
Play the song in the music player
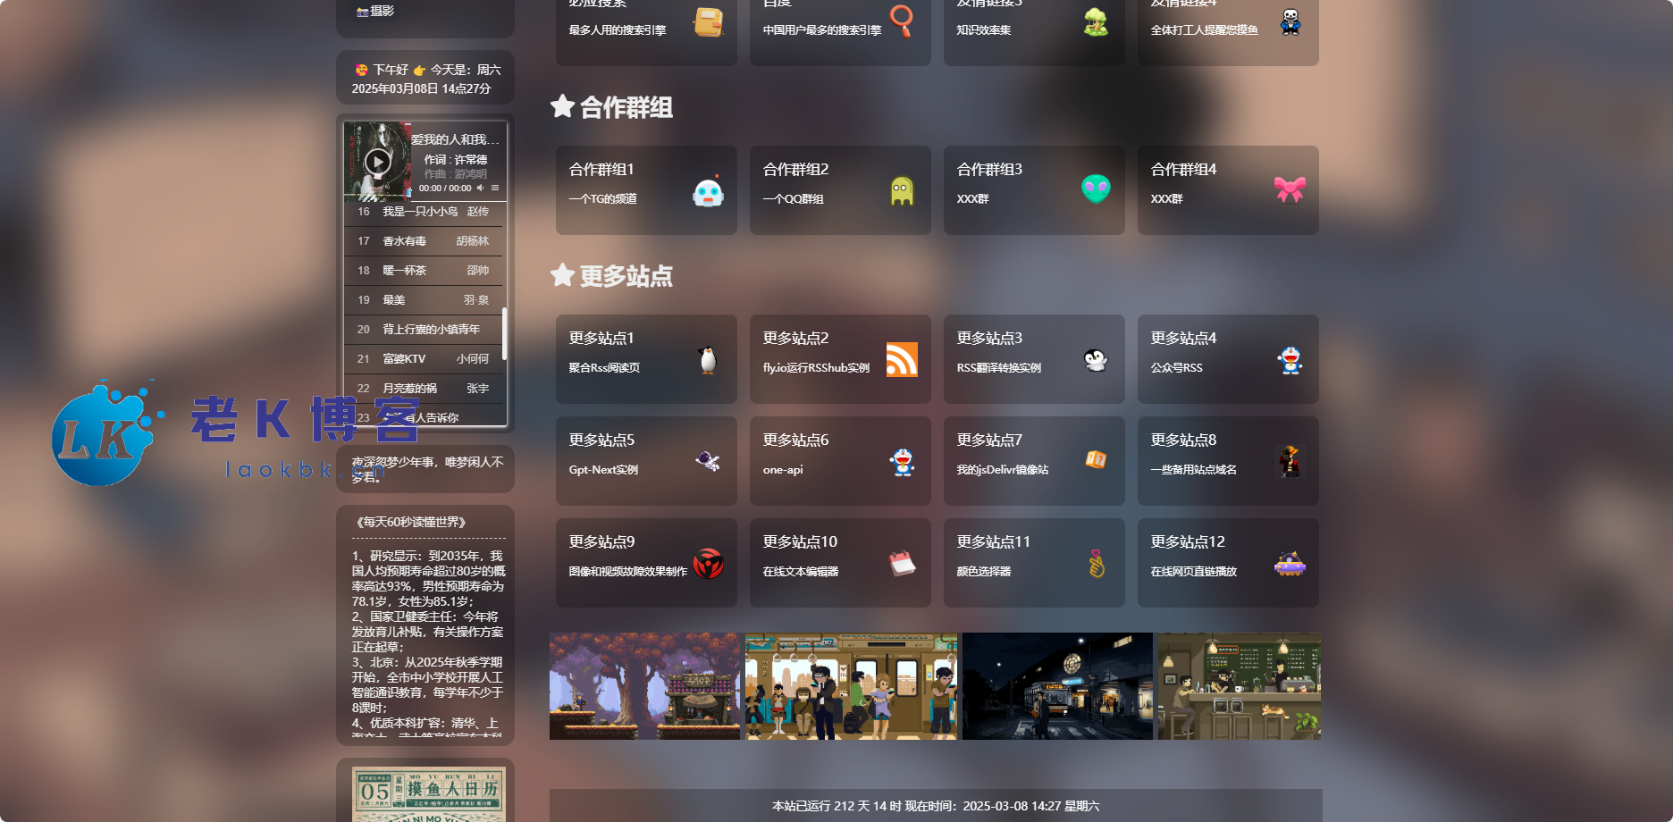pyautogui.click(x=377, y=162)
